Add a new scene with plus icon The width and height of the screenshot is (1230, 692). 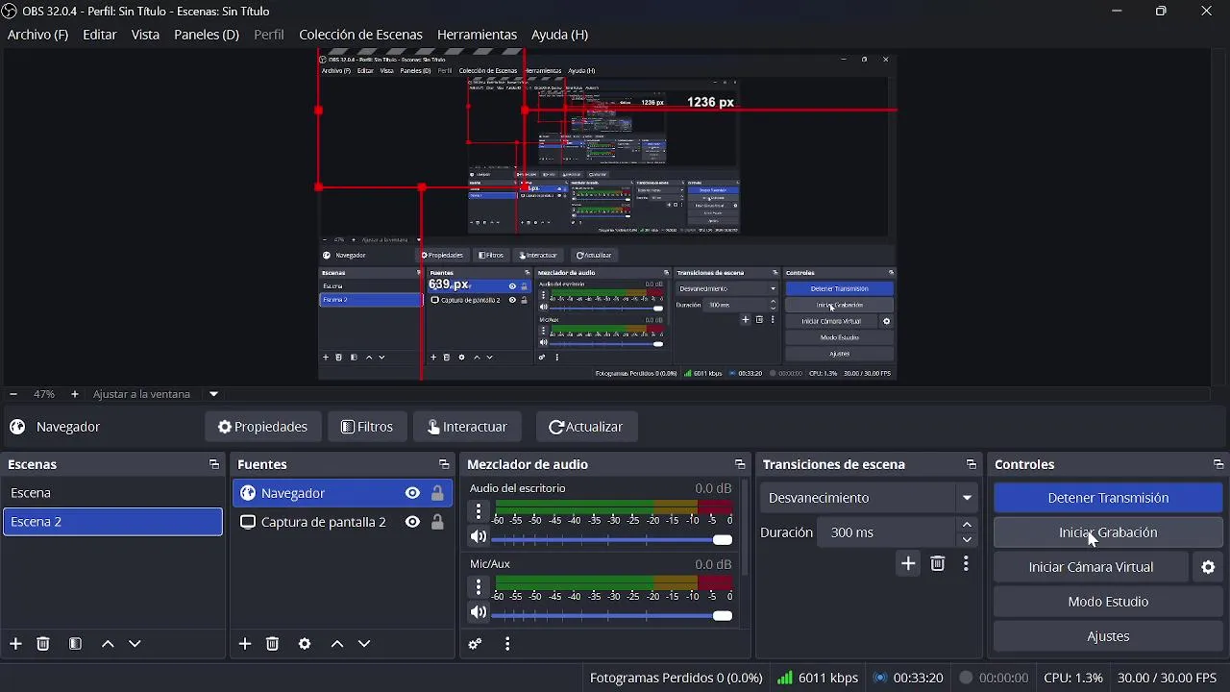click(x=15, y=644)
